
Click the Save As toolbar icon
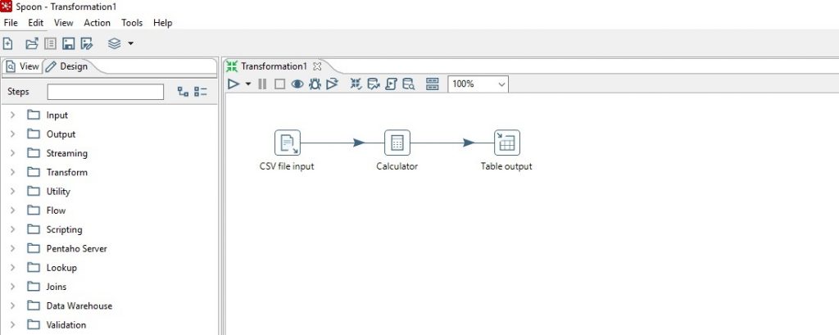point(87,43)
